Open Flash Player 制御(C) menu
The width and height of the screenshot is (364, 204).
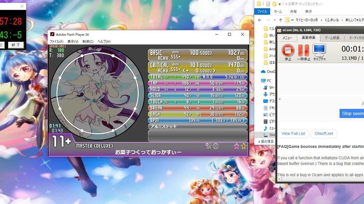click(88, 42)
